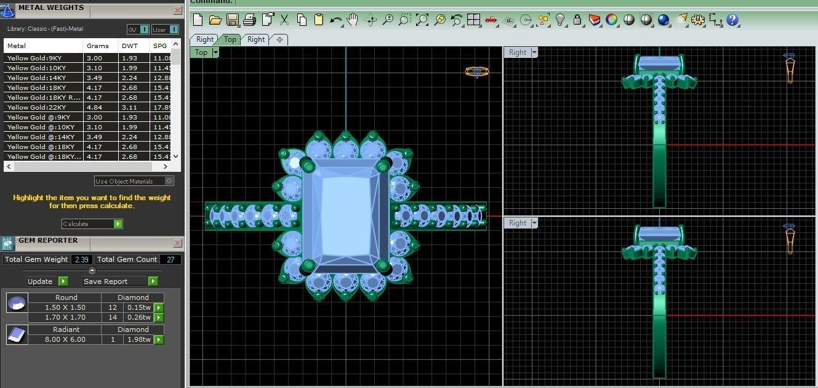
Task: Switch to the Top viewport tab
Action: tap(230, 39)
